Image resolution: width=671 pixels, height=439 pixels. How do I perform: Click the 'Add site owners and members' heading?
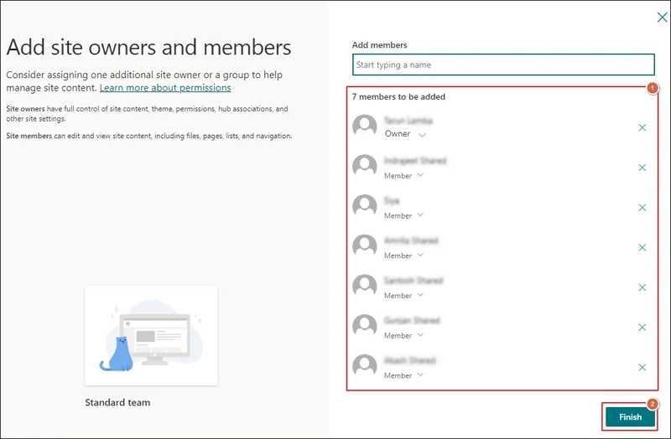click(148, 47)
